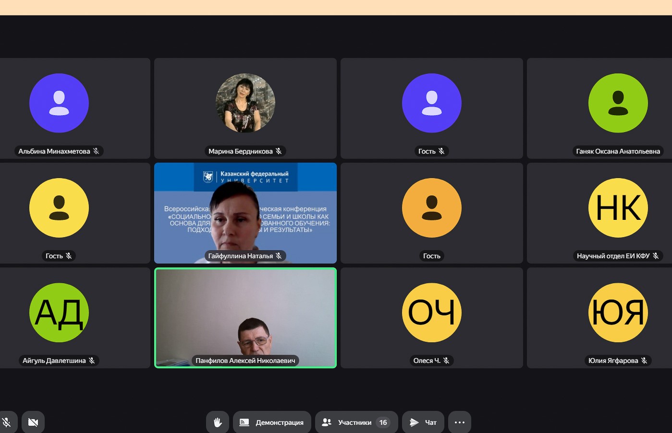The width and height of the screenshot is (672, 433).
Task: Click the Айгуль Давлетшина name label
Action: (54, 361)
